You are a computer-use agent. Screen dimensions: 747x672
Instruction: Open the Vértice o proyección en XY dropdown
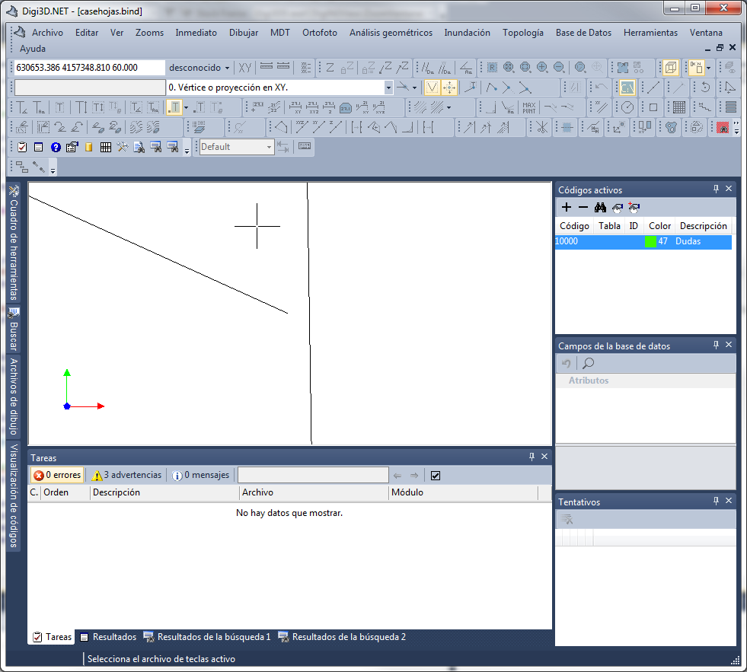388,88
